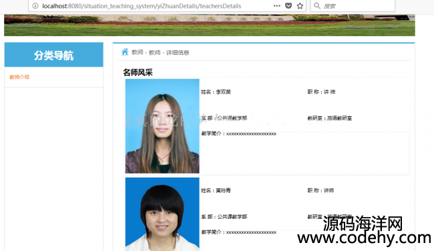Click the site info icon in address bar
Image resolution: width=434 pixels, height=251 pixels.
(x=35, y=6)
